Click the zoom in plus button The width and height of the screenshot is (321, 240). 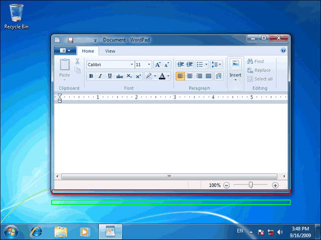(x=275, y=185)
